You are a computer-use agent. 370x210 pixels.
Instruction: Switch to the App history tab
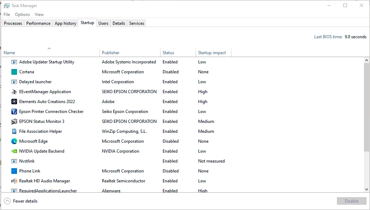(x=65, y=23)
